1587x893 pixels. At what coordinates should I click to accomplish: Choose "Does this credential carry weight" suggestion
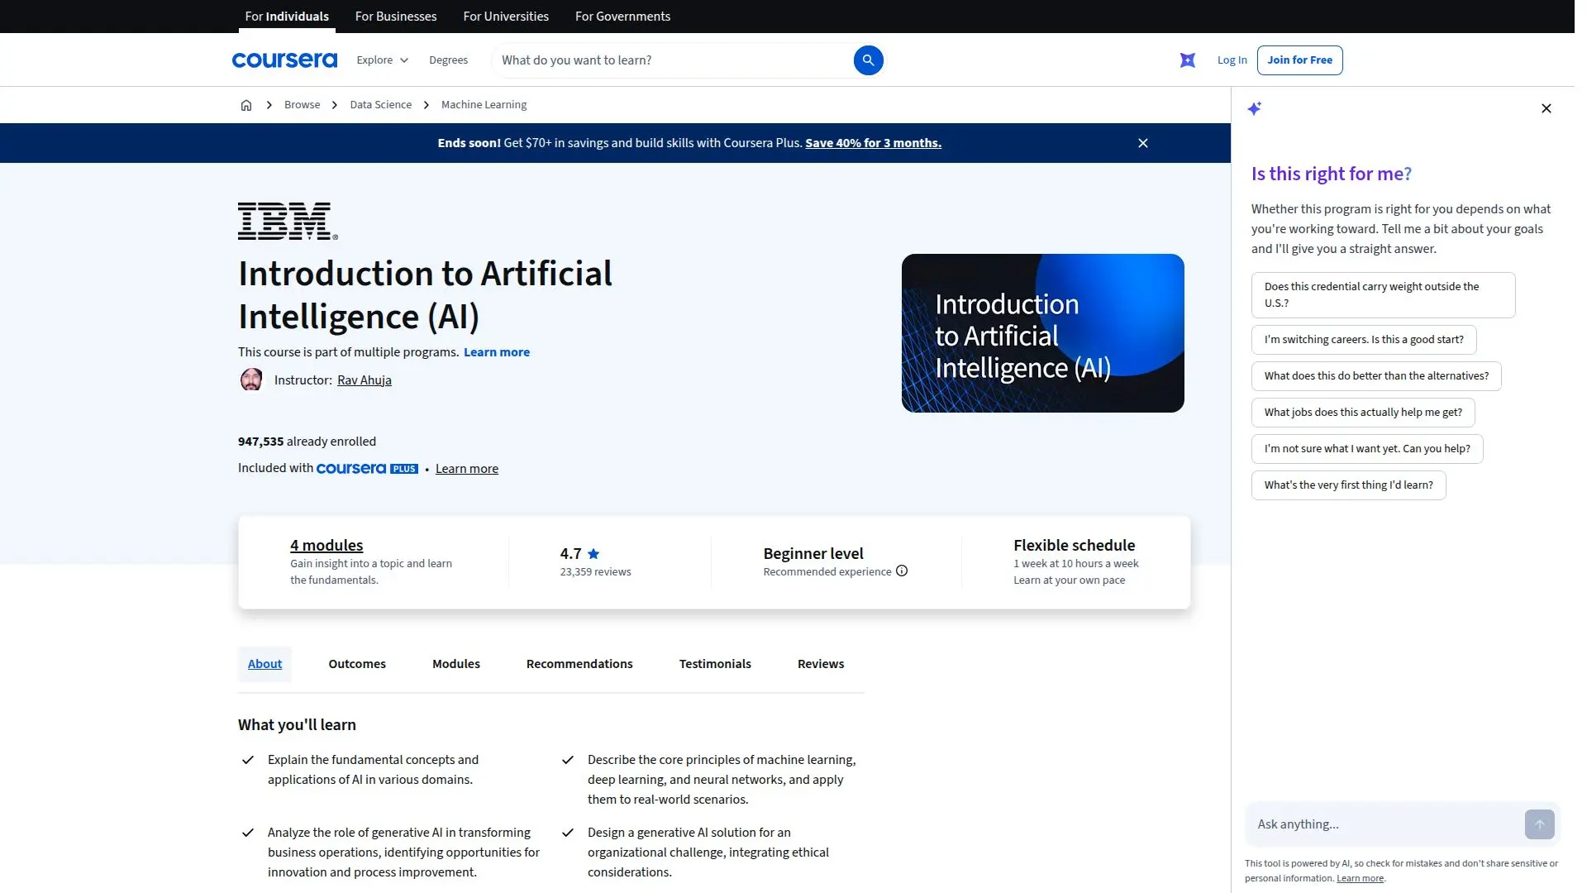1383,295
